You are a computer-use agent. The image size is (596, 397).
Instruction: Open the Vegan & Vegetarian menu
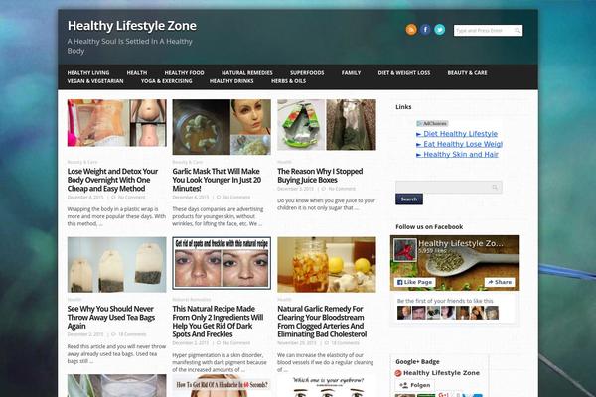pos(95,81)
